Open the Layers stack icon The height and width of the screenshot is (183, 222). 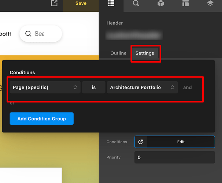click(x=210, y=4)
